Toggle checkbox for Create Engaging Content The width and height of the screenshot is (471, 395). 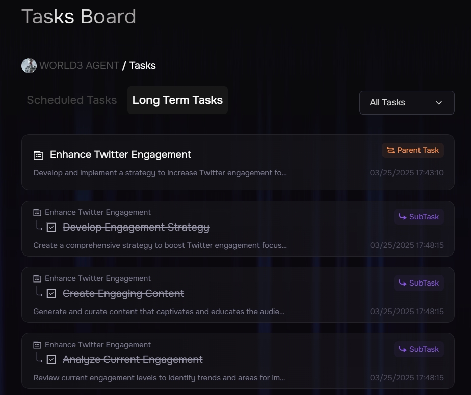pos(51,294)
